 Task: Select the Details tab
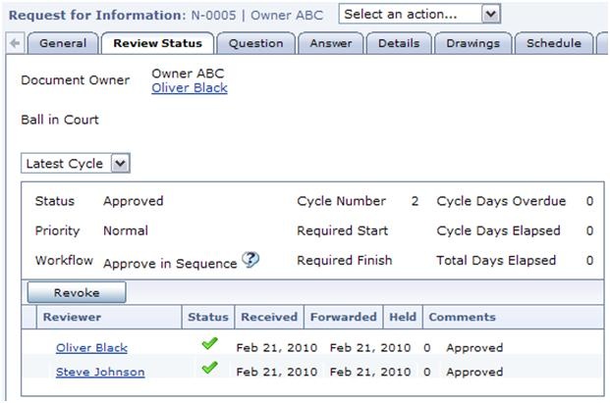pos(398,43)
